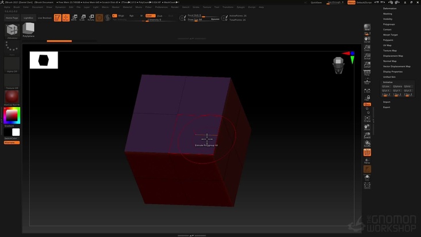Pick a color in the color picker square
Image resolution: width=421 pixels, height=237 pixels.
coord(12,114)
